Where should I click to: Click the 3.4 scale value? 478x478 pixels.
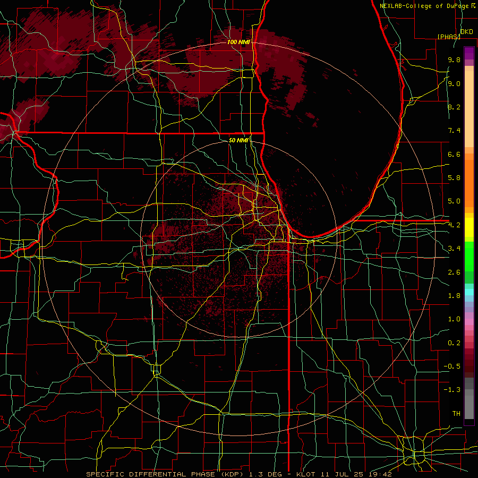[454, 249]
